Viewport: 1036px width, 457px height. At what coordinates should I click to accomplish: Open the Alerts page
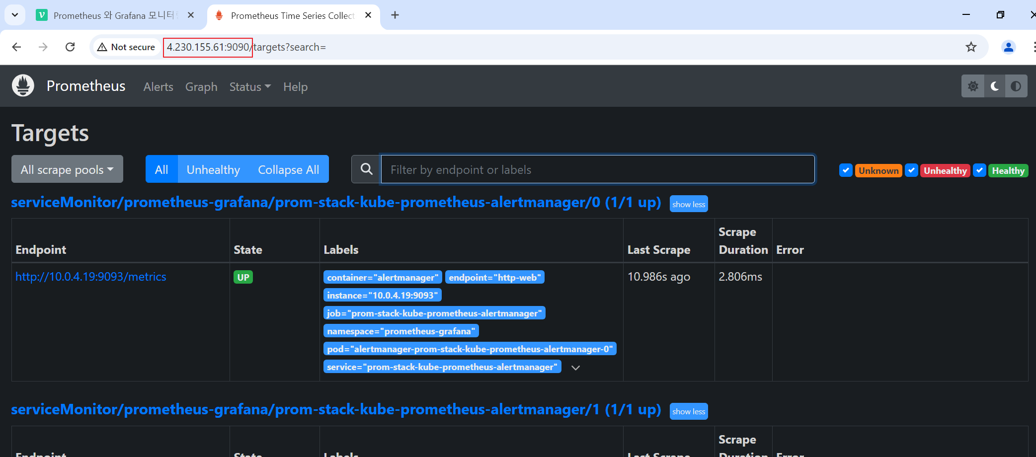(x=159, y=87)
